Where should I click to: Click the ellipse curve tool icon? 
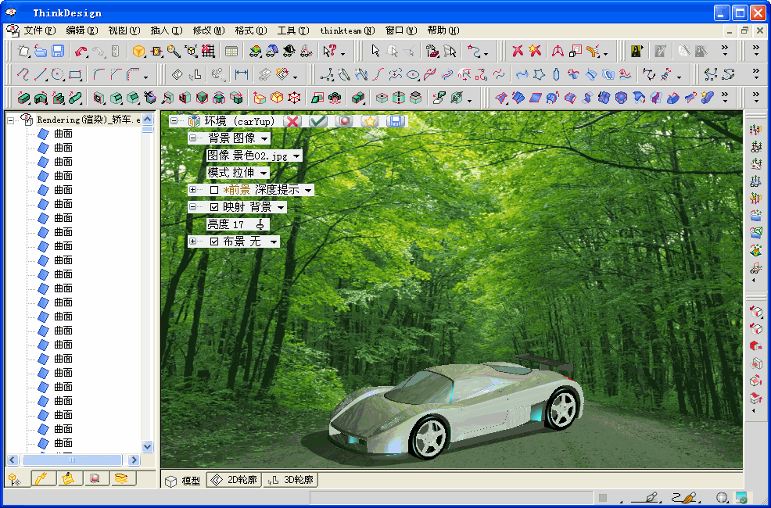413,75
